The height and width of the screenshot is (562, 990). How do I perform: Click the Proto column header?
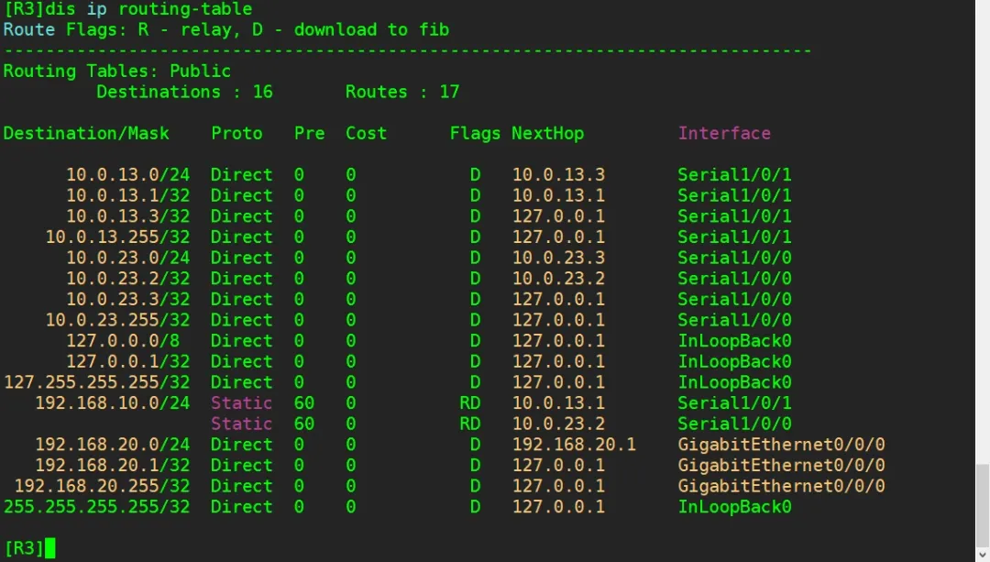click(236, 133)
